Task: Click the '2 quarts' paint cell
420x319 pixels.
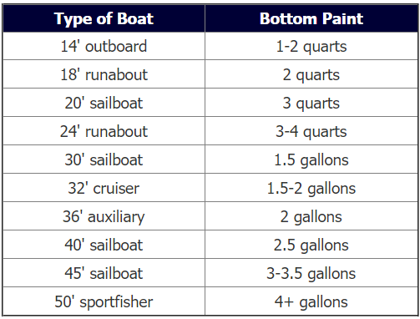Action: click(x=311, y=74)
